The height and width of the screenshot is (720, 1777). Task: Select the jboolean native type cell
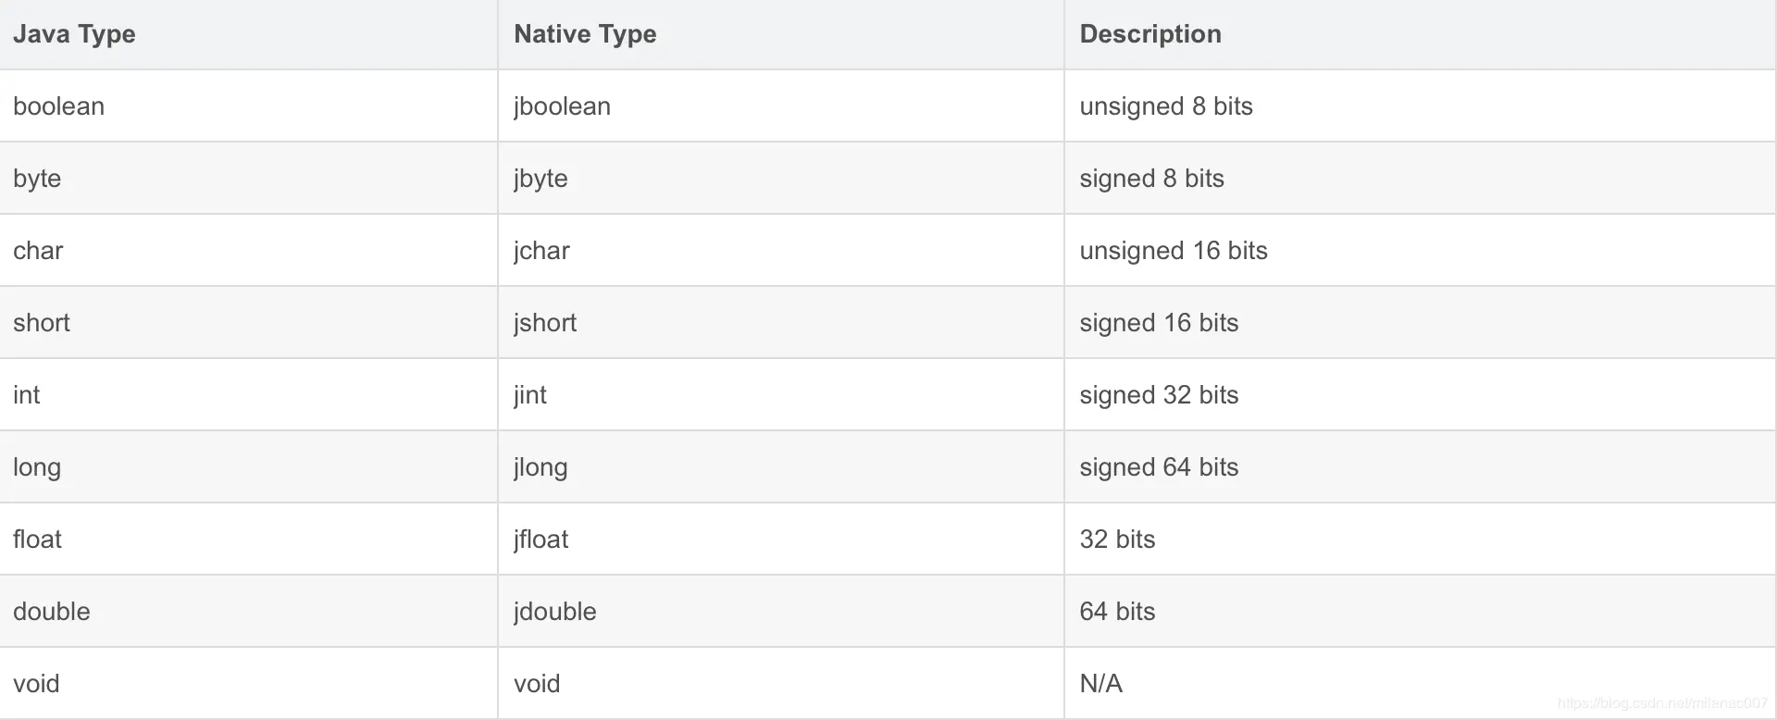coord(562,106)
